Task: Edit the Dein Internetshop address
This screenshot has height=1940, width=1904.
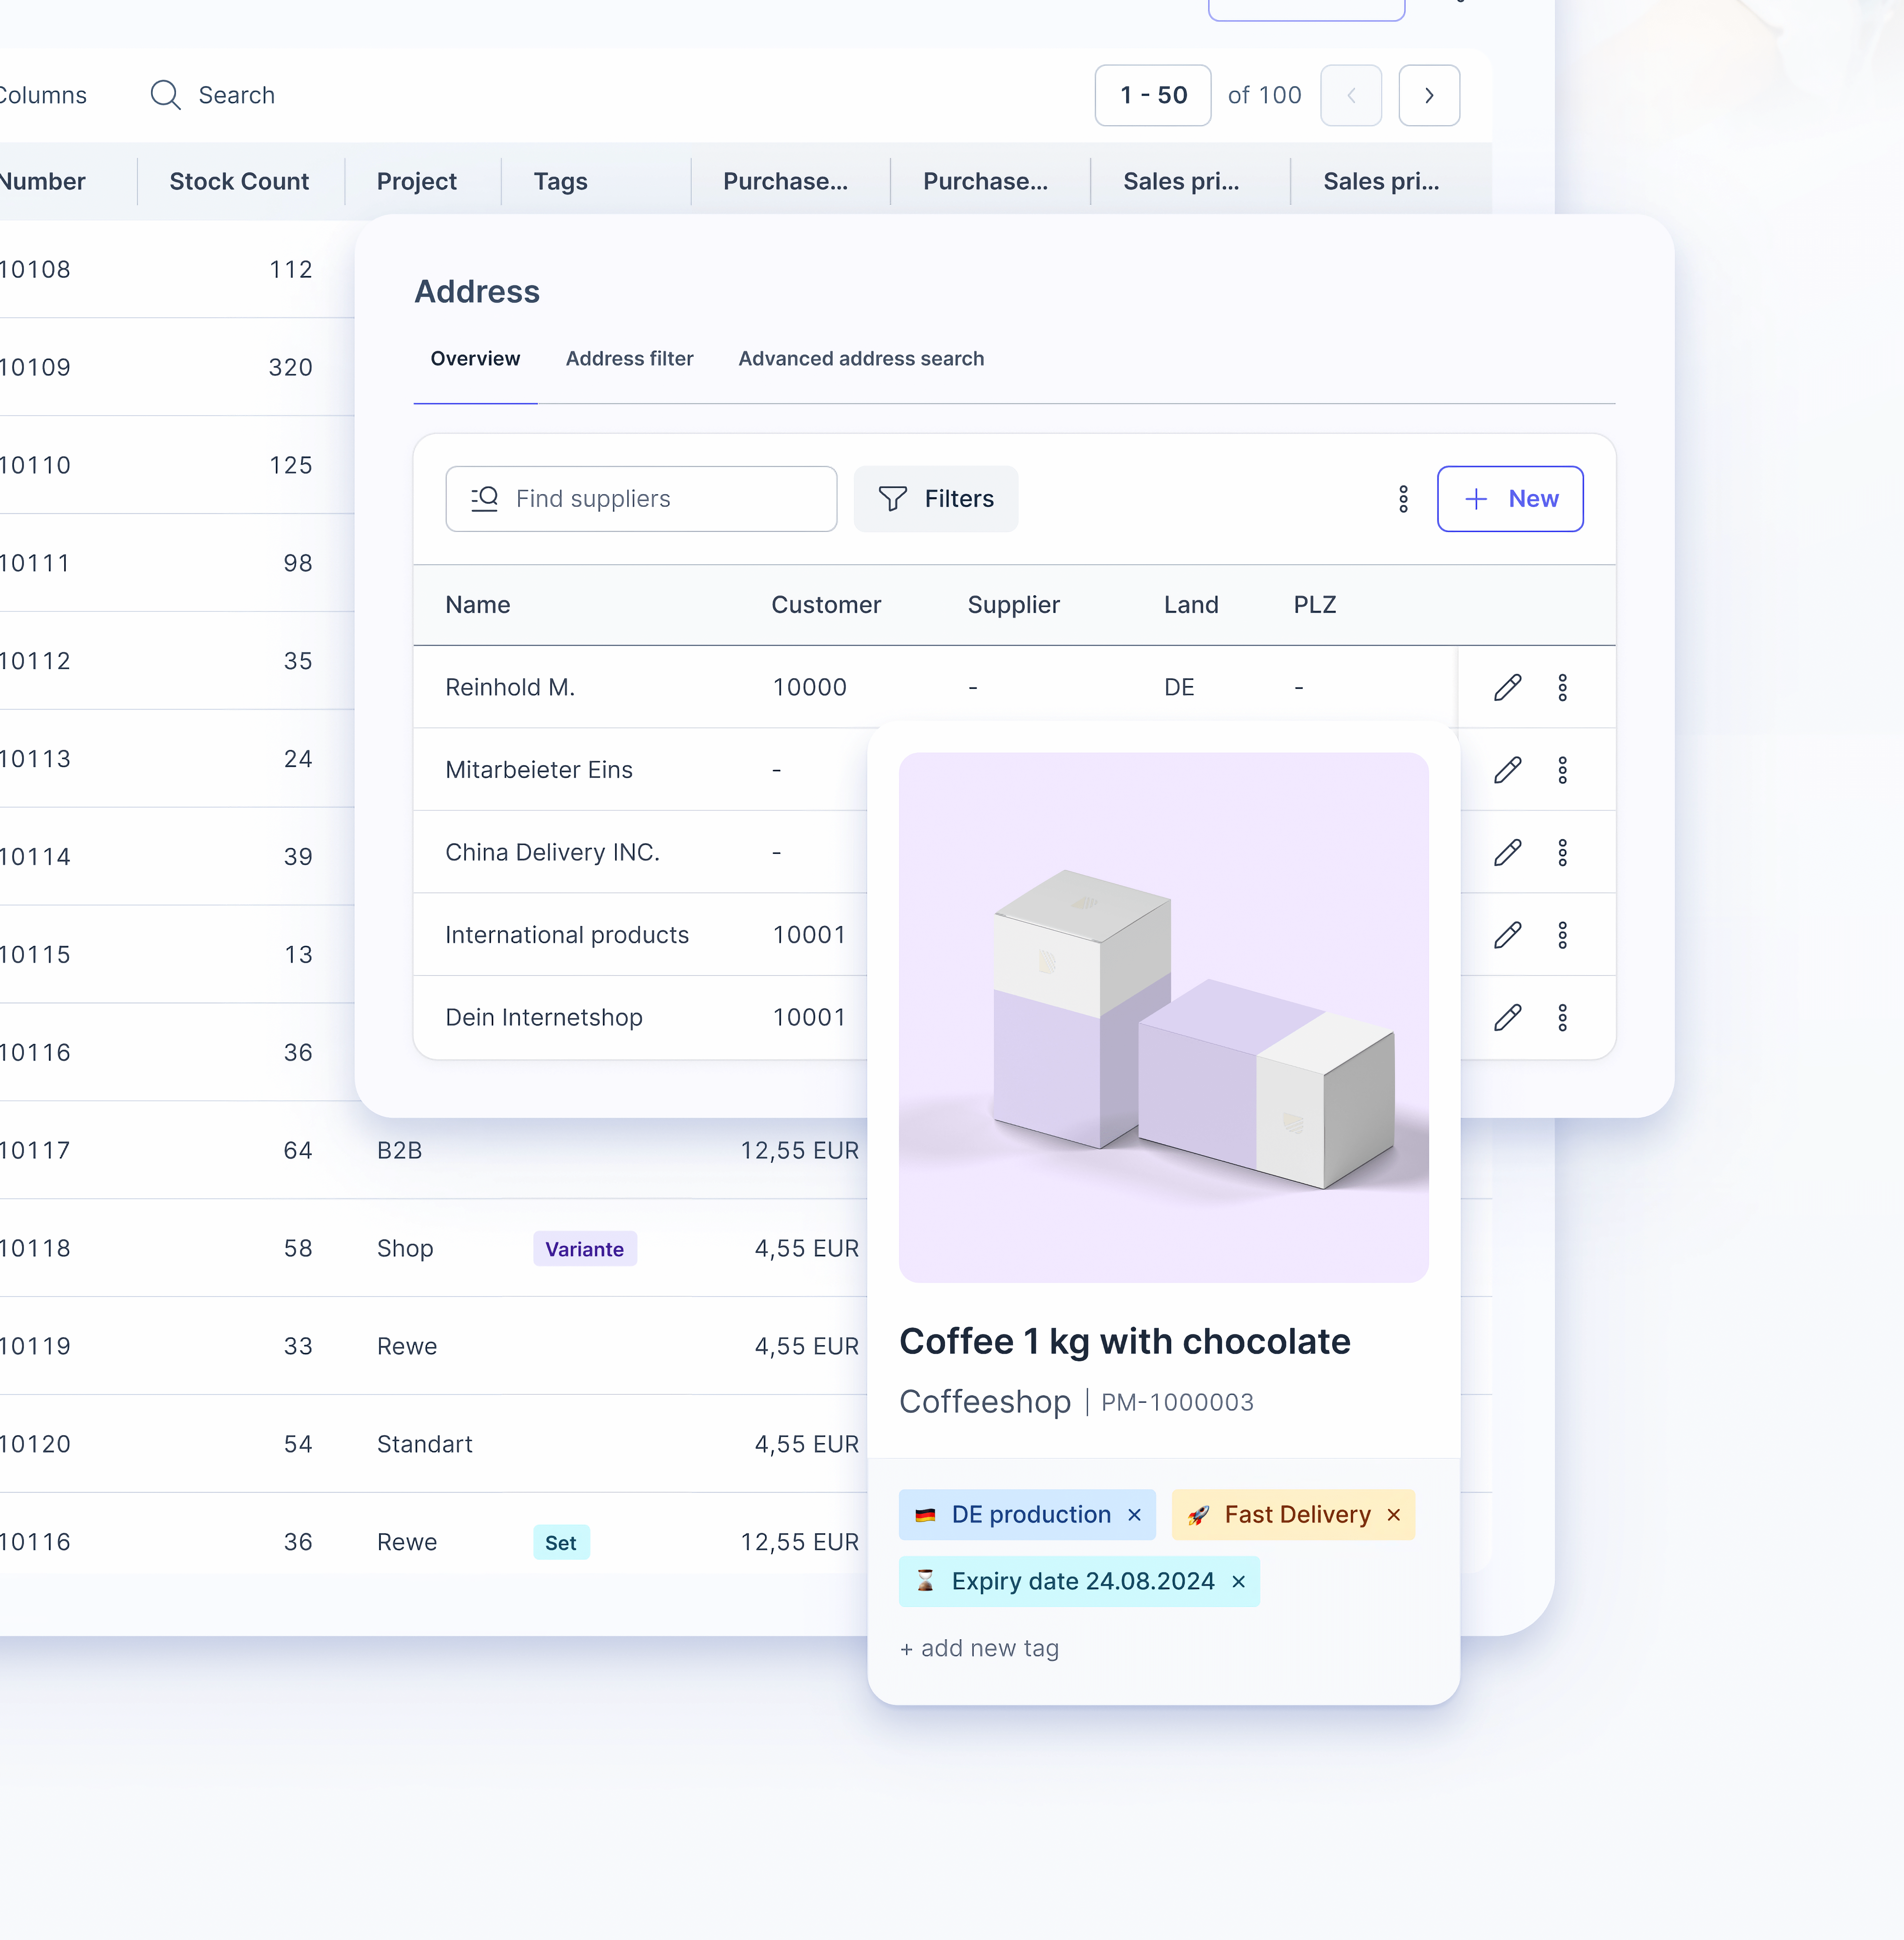Action: pyautogui.click(x=1508, y=1017)
